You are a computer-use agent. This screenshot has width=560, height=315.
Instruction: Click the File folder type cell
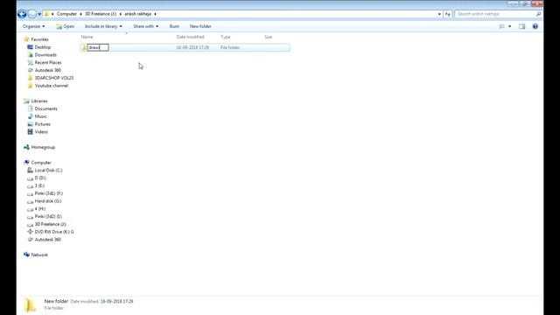(x=230, y=47)
